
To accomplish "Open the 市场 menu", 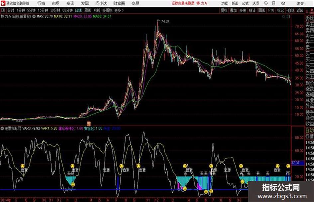I will 56,3.
